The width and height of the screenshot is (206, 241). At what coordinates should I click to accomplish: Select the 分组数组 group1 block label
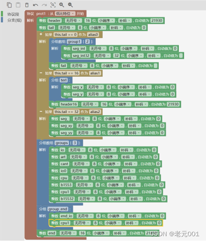point(58,42)
